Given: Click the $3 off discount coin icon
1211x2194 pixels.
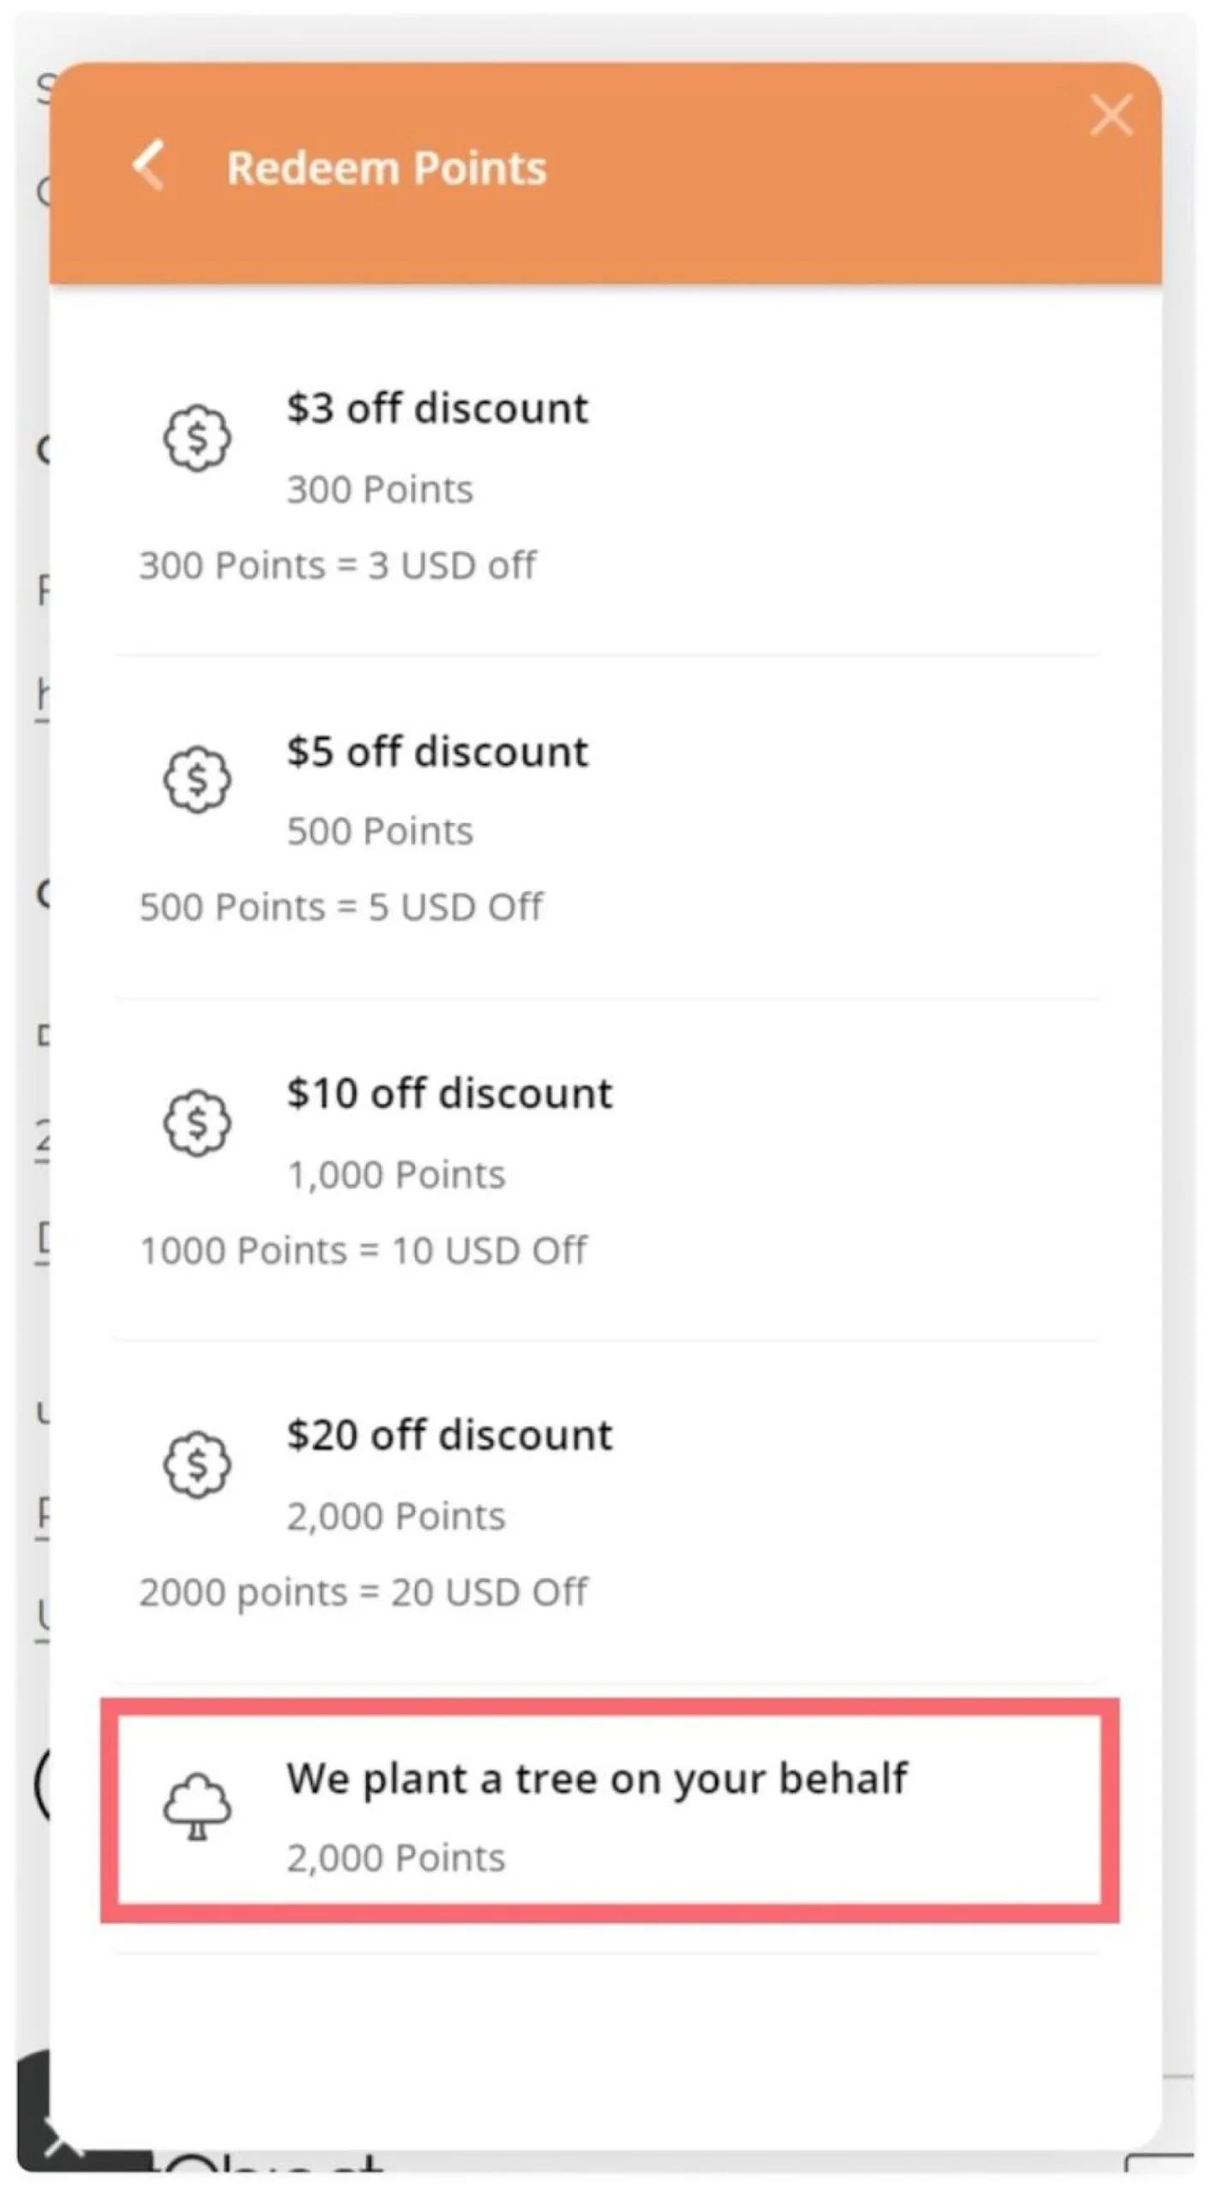Looking at the screenshot, I should (x=197, y=438).
